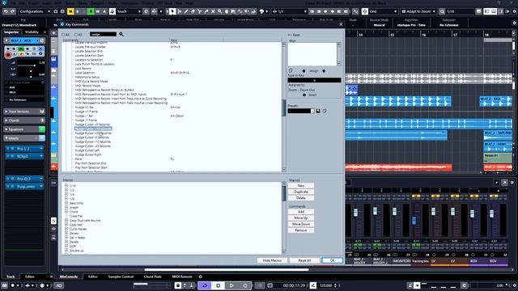The image size is (518, 291).
Task: Click the OK button
Action: point(333,260)
